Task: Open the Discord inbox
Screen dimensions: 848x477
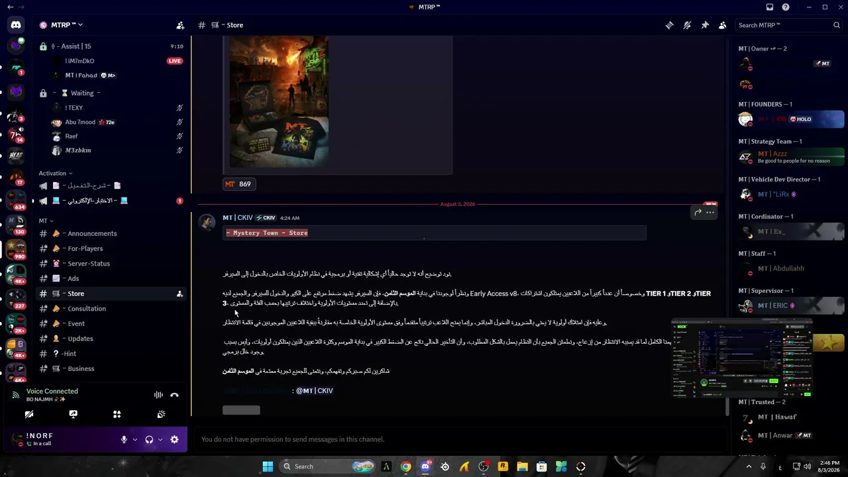Action: (770, 7)
